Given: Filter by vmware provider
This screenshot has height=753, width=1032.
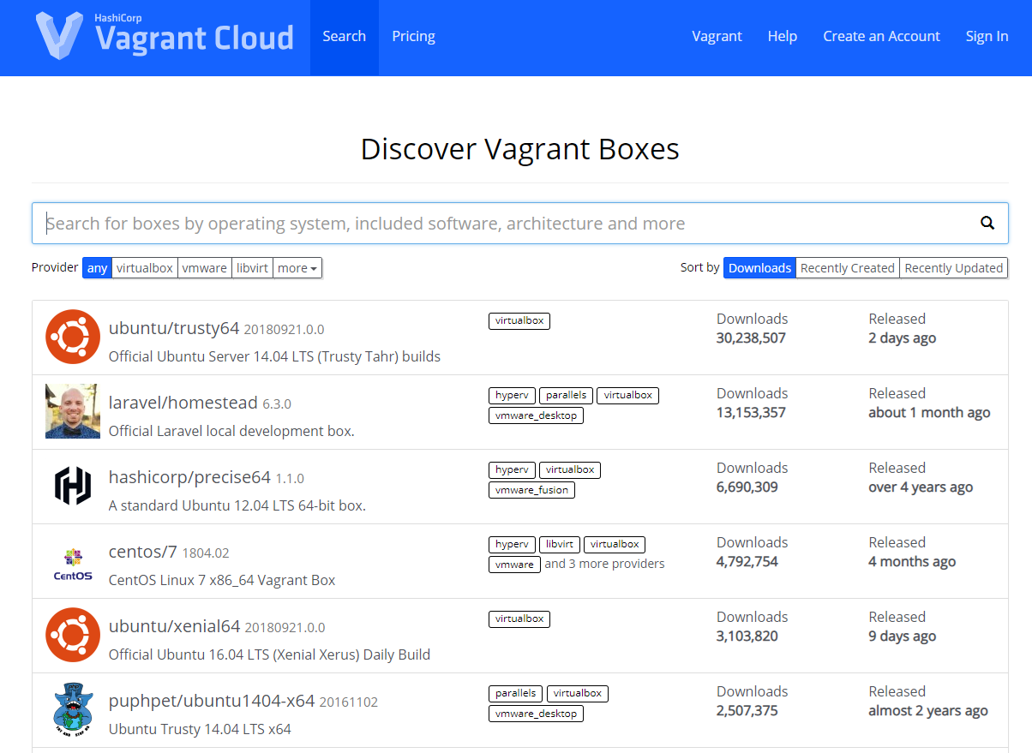Looking at the screenshot, I should click(x=205, y=268).
